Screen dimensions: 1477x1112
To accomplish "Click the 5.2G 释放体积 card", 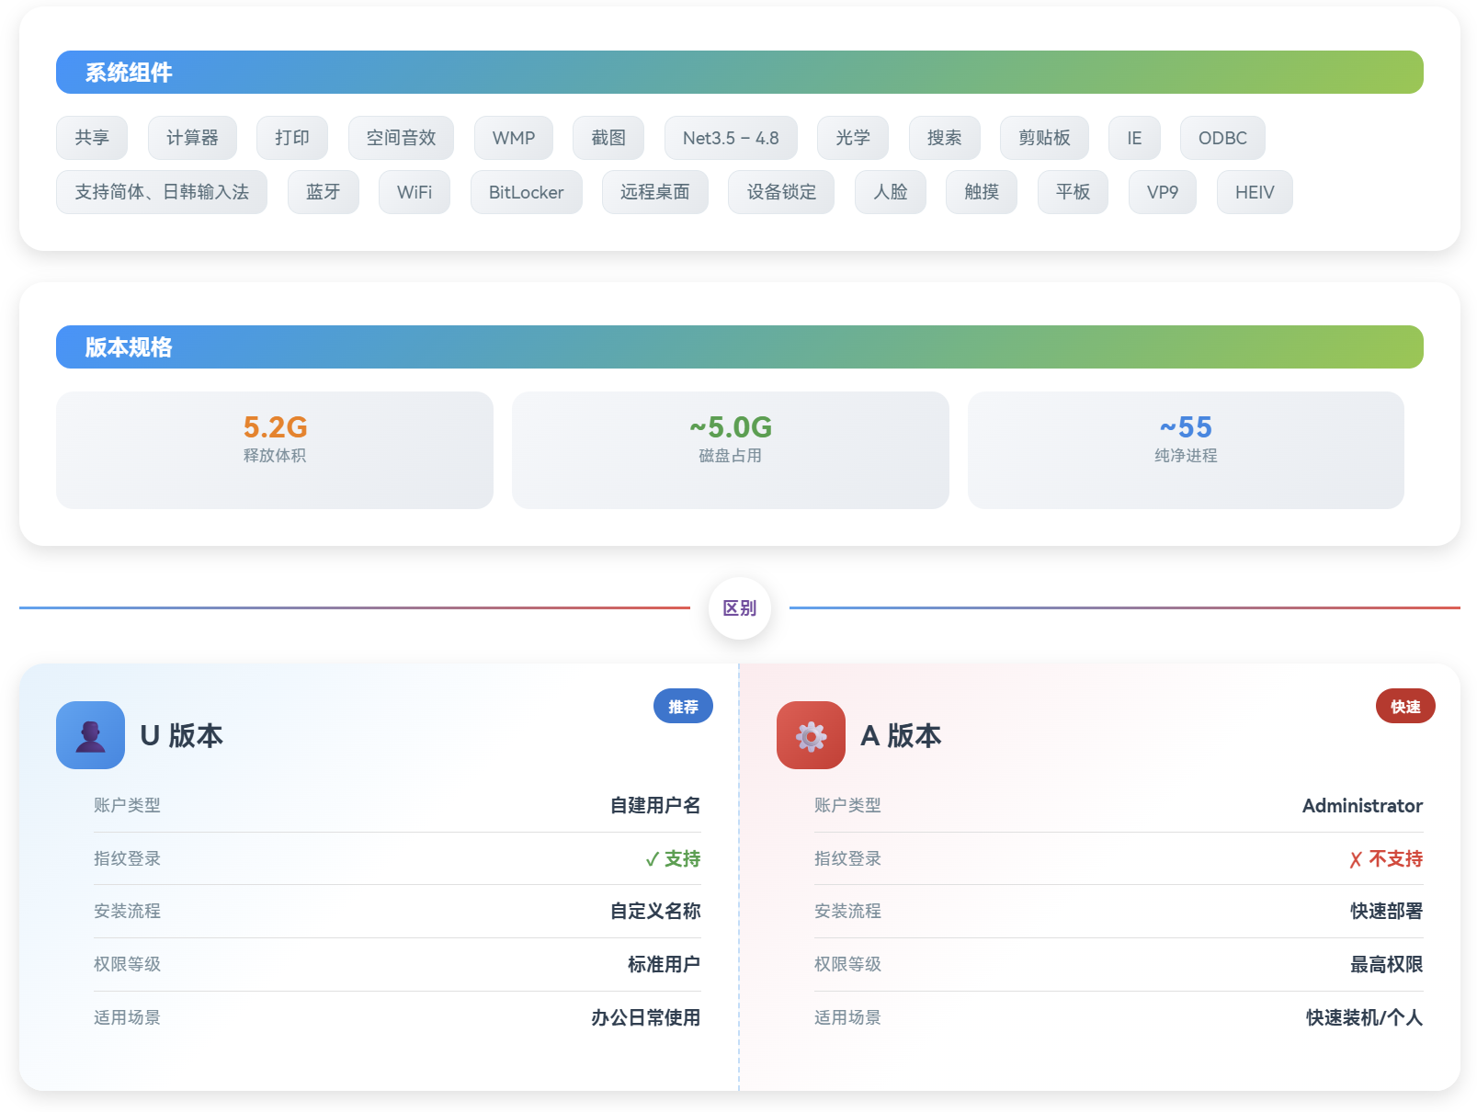I will point(275,450).
